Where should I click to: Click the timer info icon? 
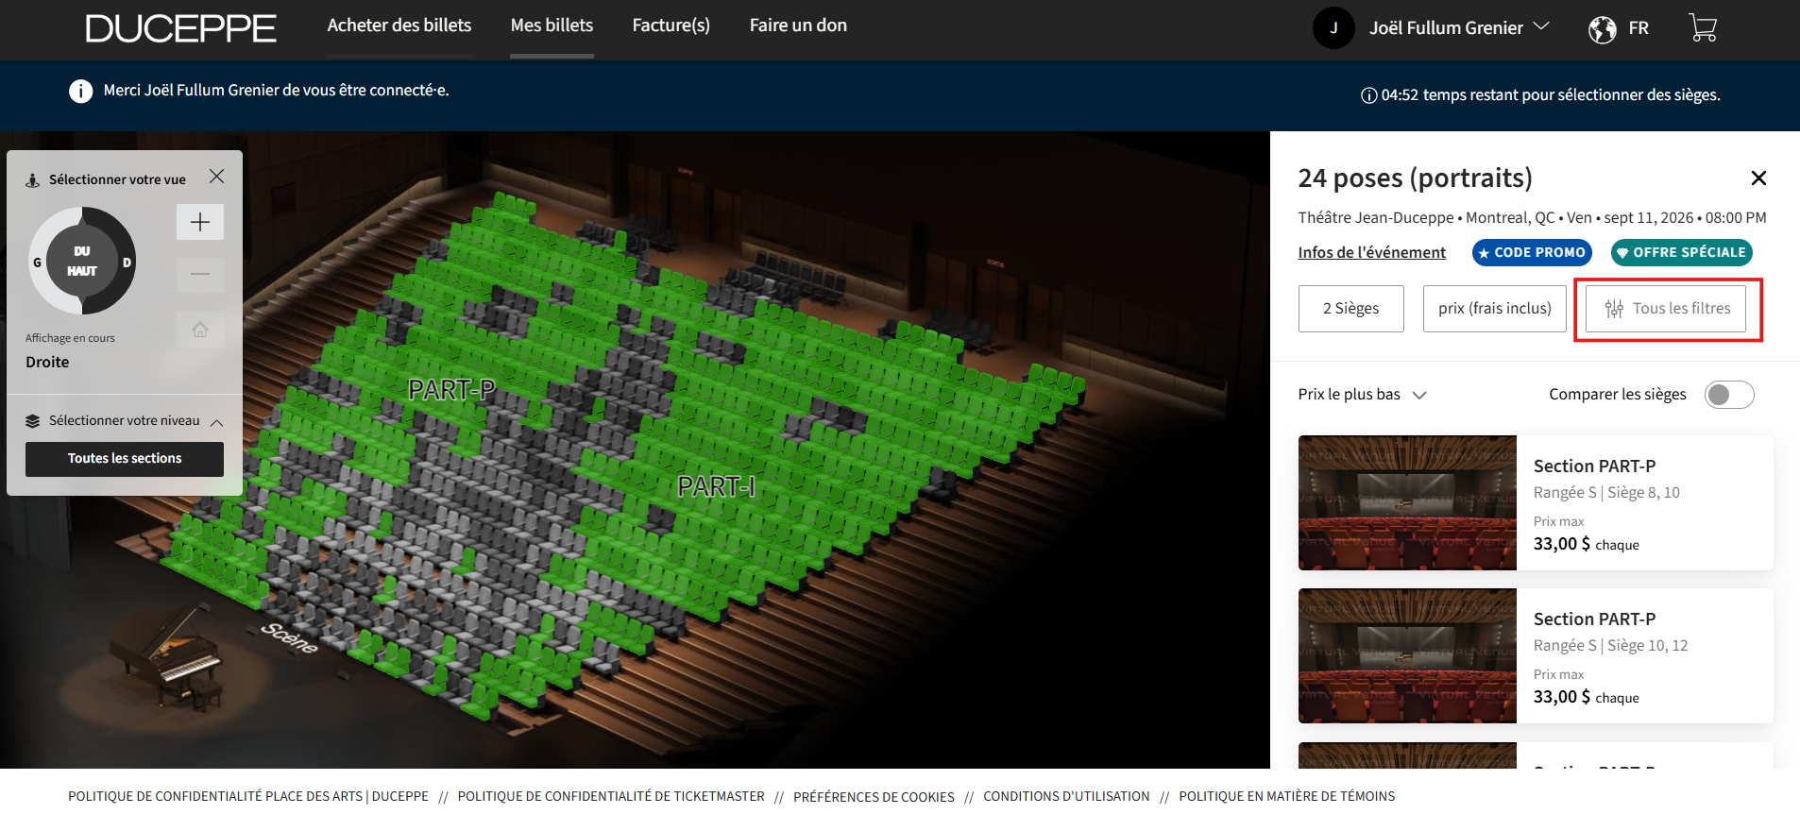click(x=1368, y=95)
